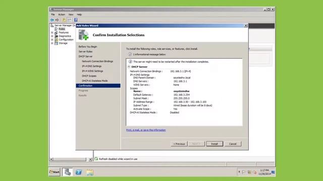The width and height of the screenshot is (323, 181).
Task: Select Configuration in the console tree
Action: (66, 40)
